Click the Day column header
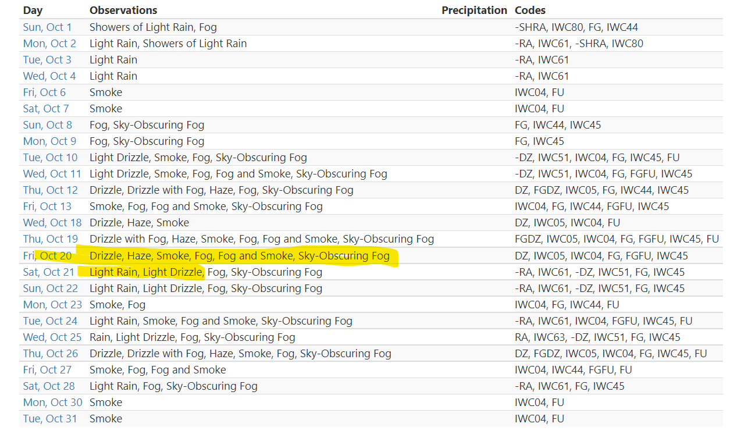Screen dimensions: 737x445 pyautogui.click(x=33, y=10)
